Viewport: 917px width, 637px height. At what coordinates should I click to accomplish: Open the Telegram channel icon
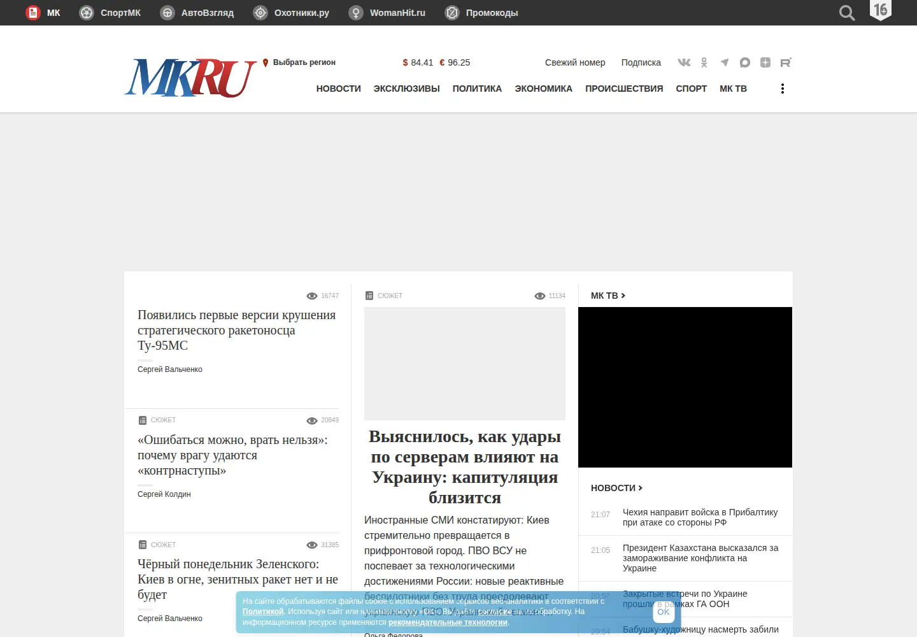tap(725, 62)
